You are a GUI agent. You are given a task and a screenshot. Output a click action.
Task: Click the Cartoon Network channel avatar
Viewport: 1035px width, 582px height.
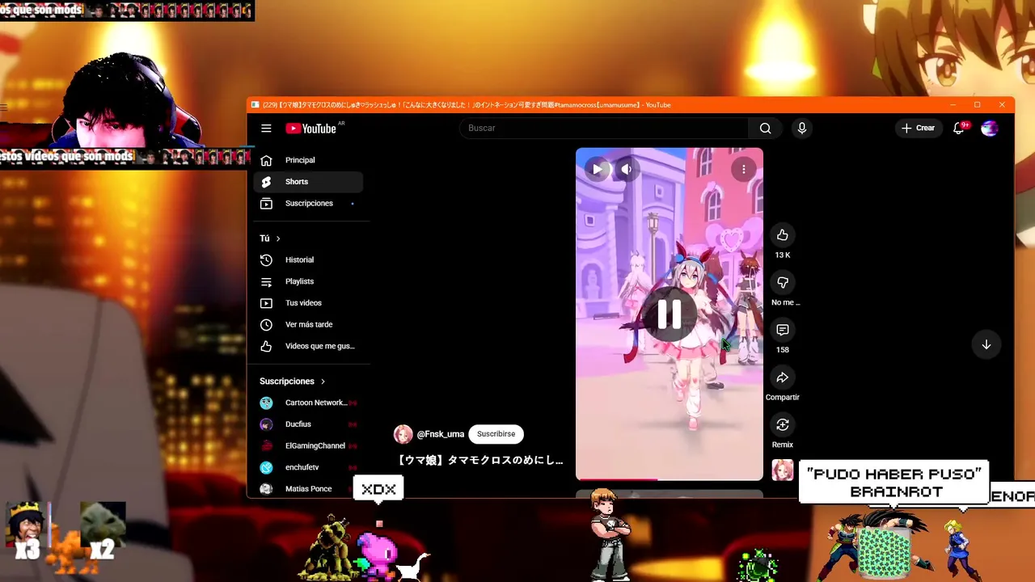[x=266, y=403]
